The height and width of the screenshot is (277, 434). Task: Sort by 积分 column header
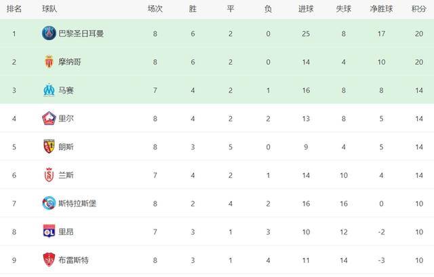pyautogui.click(x=419, y=9)
